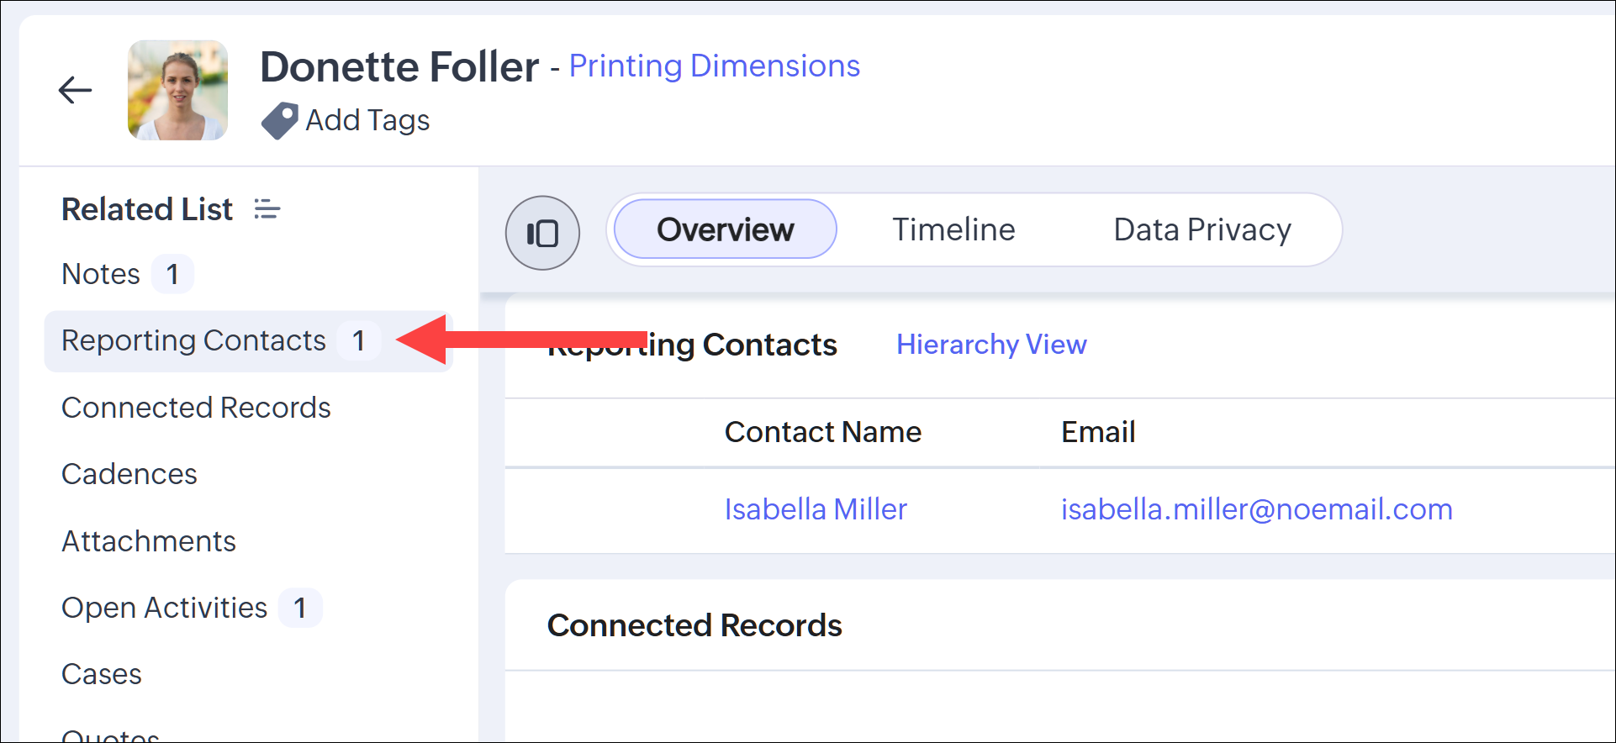The width and height of the screenshot is (1616, 743).
Task: Toggle the sidebar panel collapse button
Action: [x=542, y=233]
